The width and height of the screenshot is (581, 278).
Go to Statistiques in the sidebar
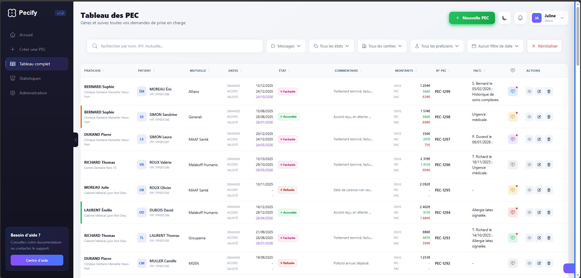pyautogui.click(x=30, y=78)
